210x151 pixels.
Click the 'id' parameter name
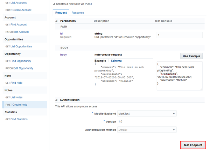coord(61,33)
